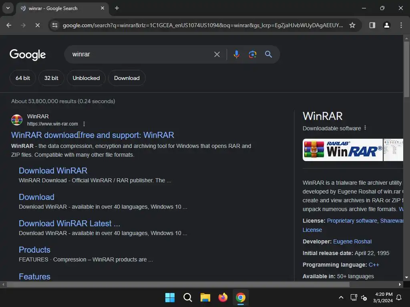
Task: Stop loading the page
Action: point(38,25)
